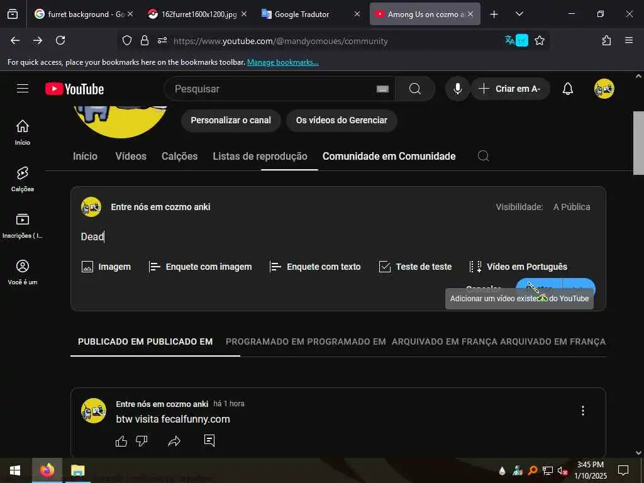Open the Windows Start menu
Screen dimensions: 644x483
pos(15,470)
